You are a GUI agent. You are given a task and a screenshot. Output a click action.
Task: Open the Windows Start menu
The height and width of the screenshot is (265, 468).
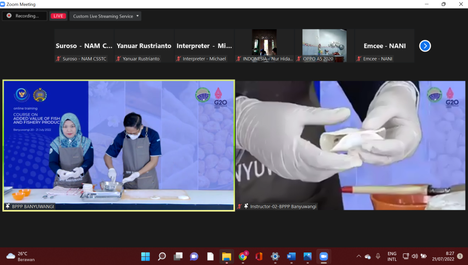145,256
